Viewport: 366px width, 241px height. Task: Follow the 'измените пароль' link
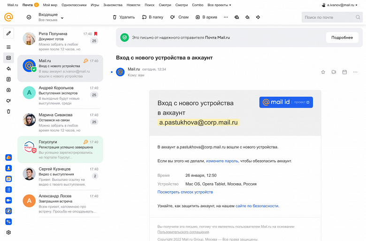[x=222, y=161]
